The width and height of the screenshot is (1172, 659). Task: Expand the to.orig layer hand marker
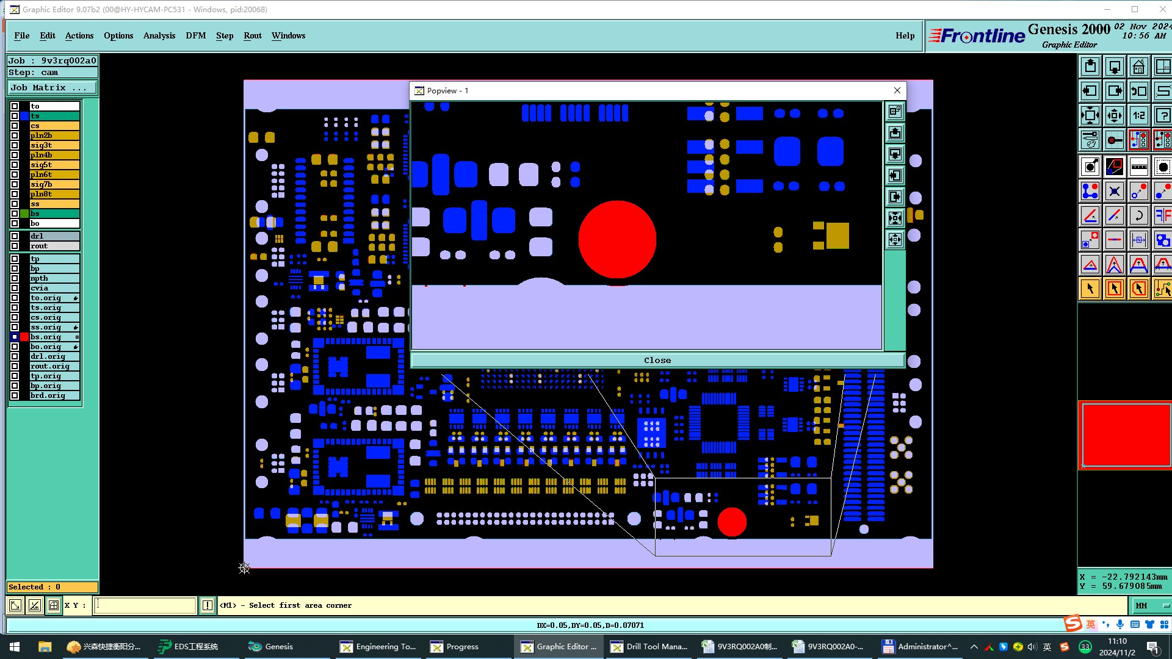(x=76, y=298)
